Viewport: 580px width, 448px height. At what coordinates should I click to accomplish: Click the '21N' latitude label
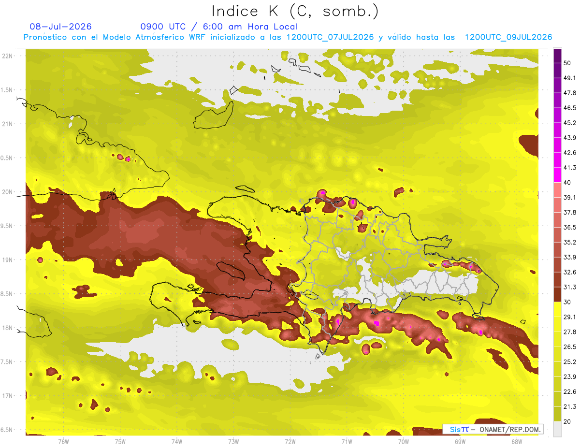tap(8, 124)
